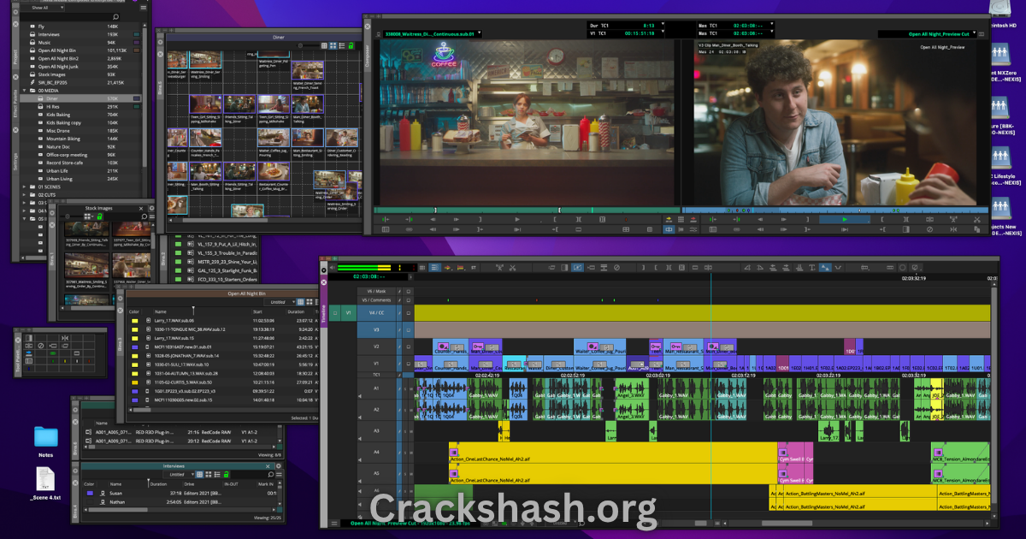Click the Start column header
The height and width of the screenshot is (539, 1026).
point(257,311)
